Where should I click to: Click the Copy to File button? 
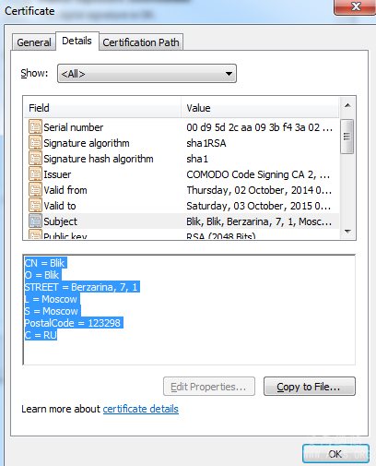tap(310, 387)
